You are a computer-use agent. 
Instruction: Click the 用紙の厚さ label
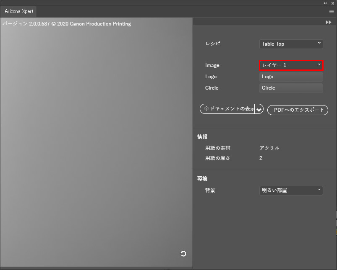[x=217, y=158]
